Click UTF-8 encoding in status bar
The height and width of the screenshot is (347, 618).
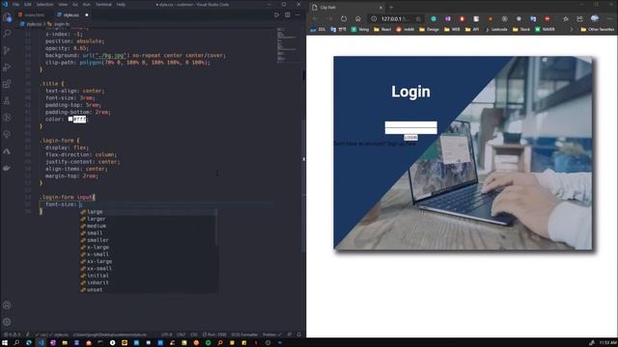coord(167,334)
